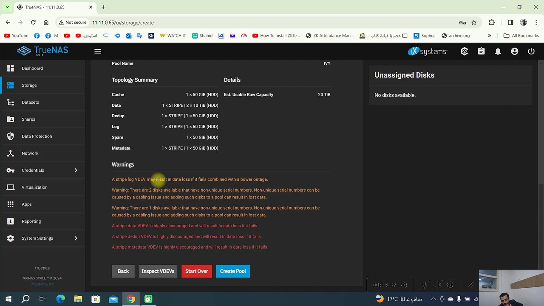Click the Back button in pool wizard
The width and height of the screenshot is (544, 306).
click(123, 271)
